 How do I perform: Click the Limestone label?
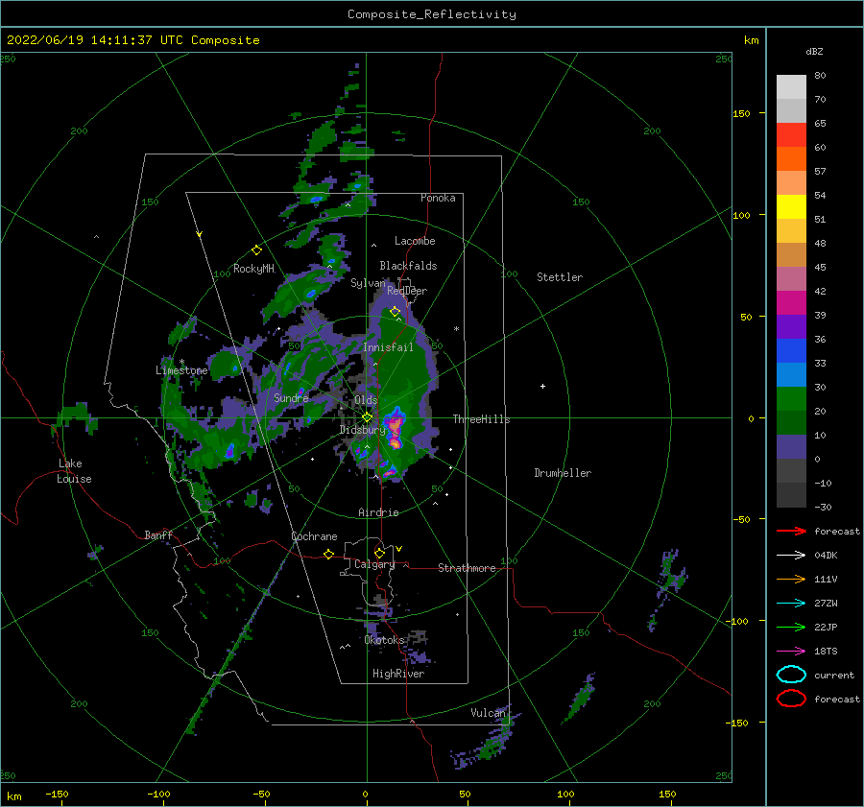[181, 370]
